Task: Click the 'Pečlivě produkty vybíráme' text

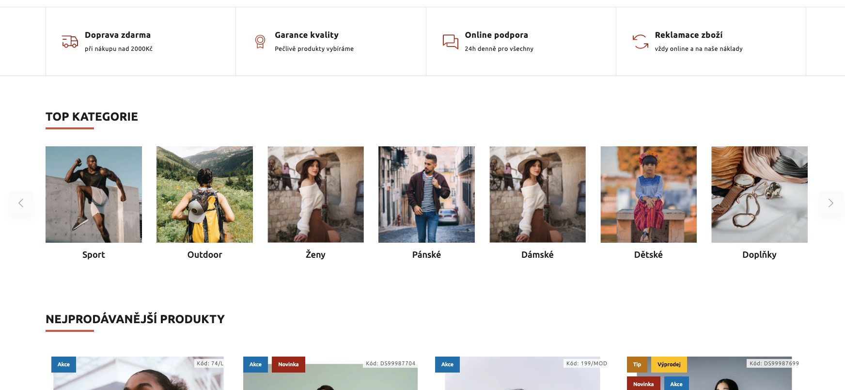Action: tap(314, 49)
